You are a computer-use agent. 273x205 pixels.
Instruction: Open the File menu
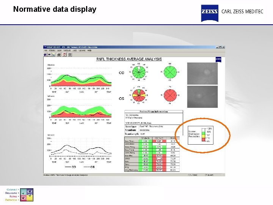(x=45, y=50)
